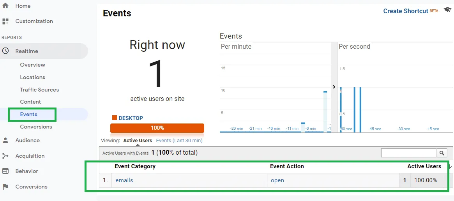The image size is (454, 201).
Task: Switch to Events (Last 30 min) tab
Action: pos(179,141)
